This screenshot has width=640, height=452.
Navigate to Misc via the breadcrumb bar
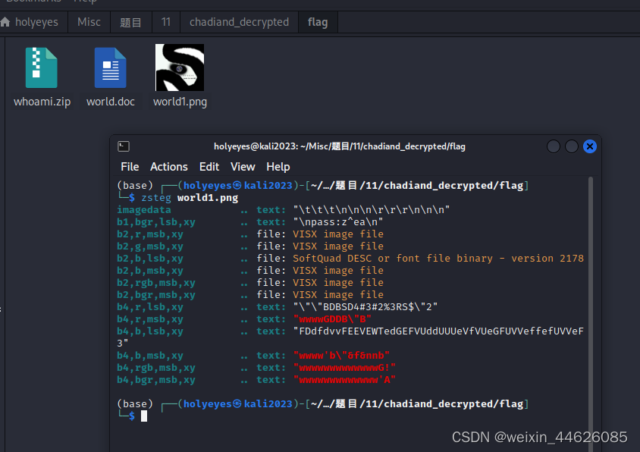pos(89,22)
